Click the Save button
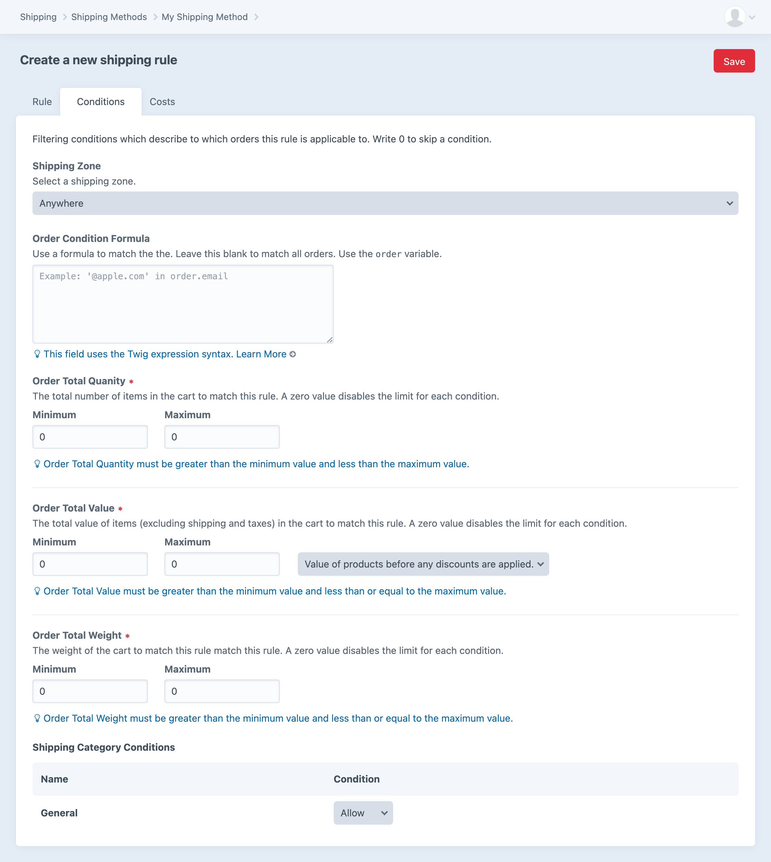Image resolution: width=771 pixels, height=862 pixels. pyautogui.click(x=734, y=61)
